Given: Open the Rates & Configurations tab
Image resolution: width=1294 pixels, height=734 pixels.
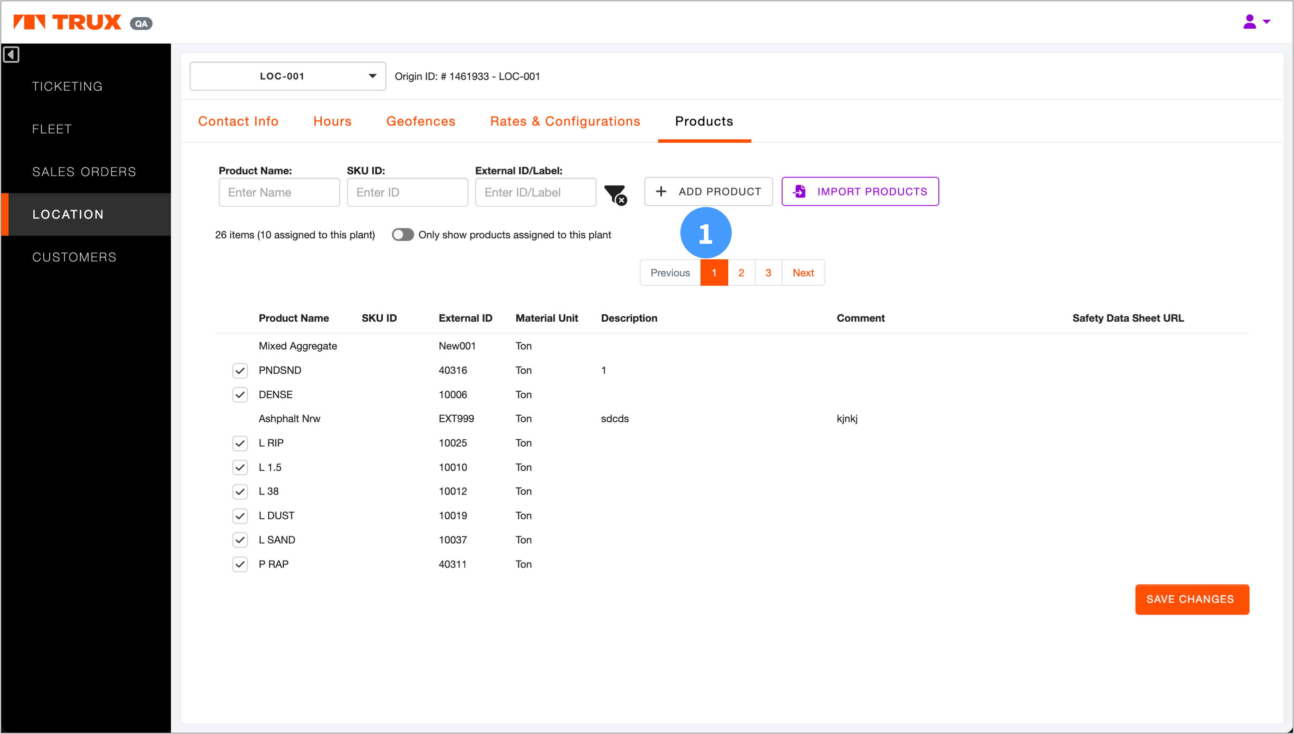Looking at the screenshot, I should tap(565, 121).
